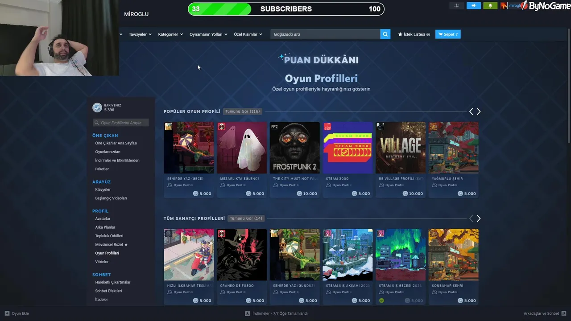
Task: Open the İndirmeler download icon
Action: 247,313
